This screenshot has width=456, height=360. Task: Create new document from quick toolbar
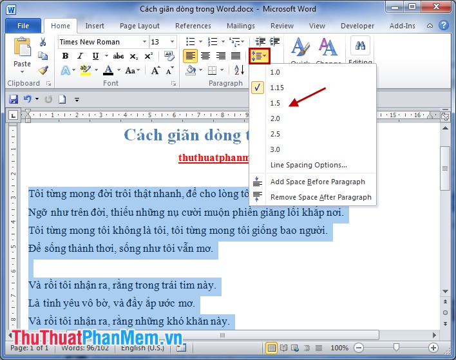(62, 99)
